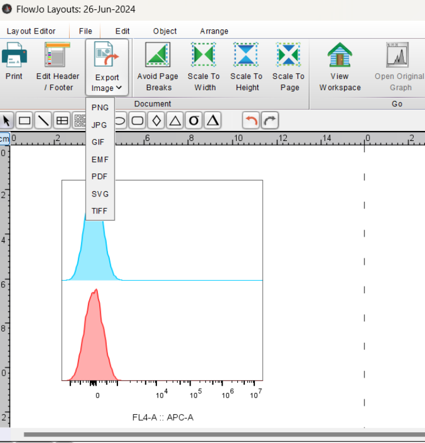Select the arrow pointer tool
This screenshot has width=425, height=443.
tap(6, 121)
